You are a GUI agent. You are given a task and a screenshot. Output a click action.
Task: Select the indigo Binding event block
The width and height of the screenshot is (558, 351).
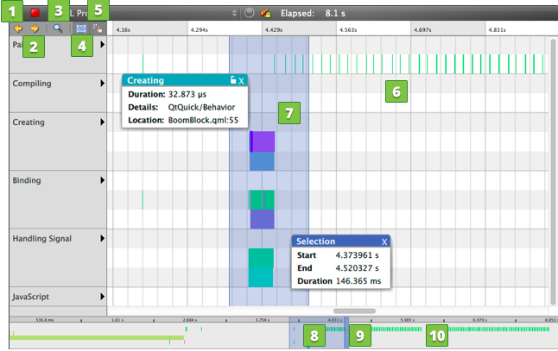(263, 219)
